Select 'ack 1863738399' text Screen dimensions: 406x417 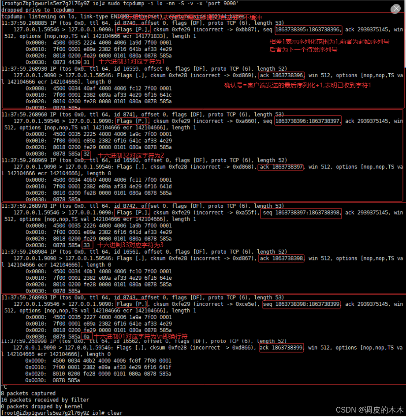pos(281,348)
